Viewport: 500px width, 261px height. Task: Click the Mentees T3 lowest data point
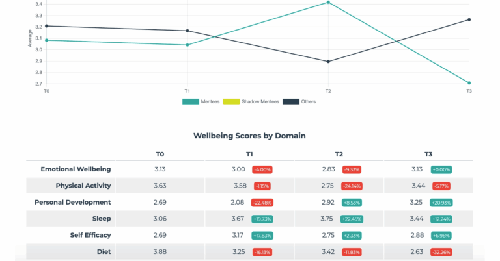point(469,83)
